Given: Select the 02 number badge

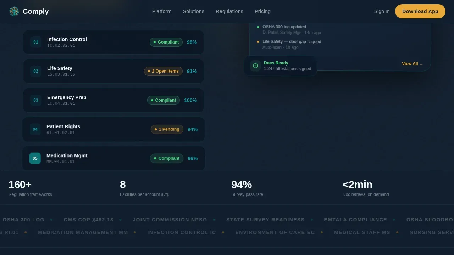Looking at the screenshot, I should coord(36,71).
